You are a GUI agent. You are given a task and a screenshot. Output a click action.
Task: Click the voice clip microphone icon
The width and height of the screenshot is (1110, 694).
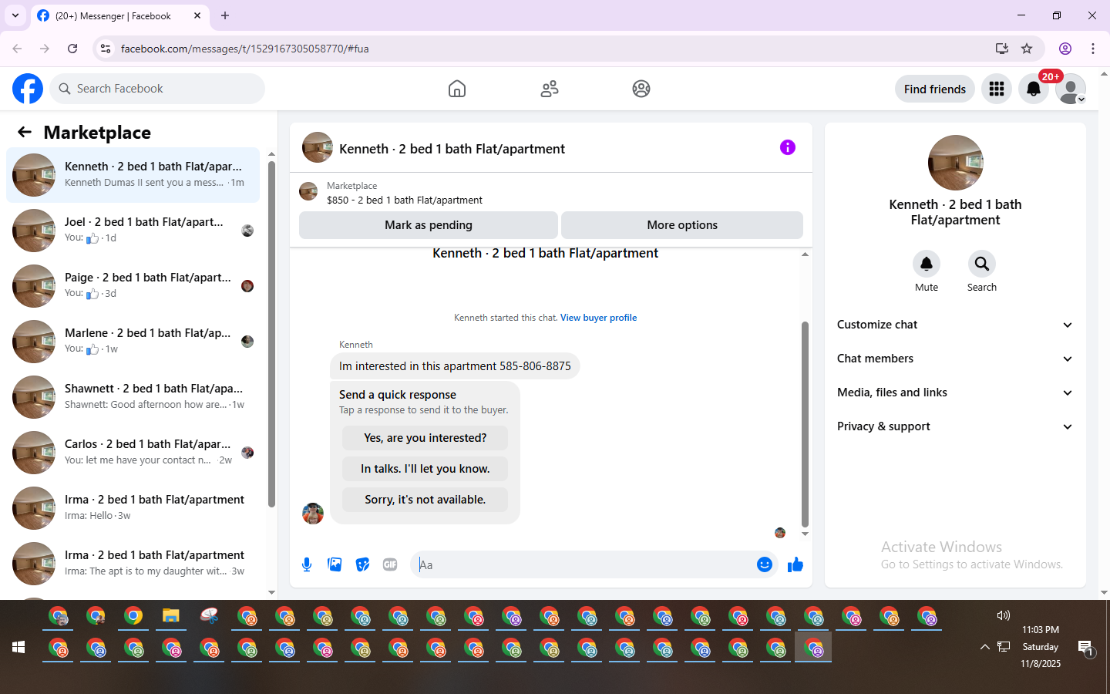pyautogui.click(x=307, y=564)
